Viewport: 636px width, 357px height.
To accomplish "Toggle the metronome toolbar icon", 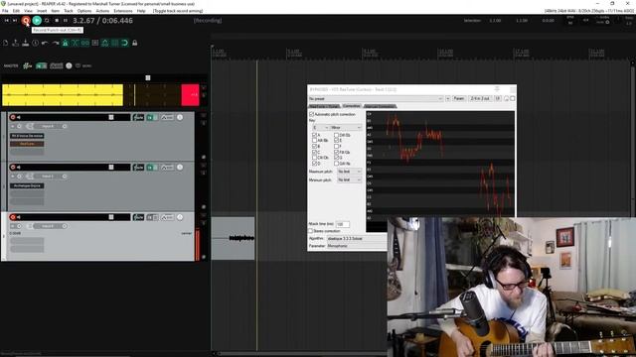I will point(65,43).
